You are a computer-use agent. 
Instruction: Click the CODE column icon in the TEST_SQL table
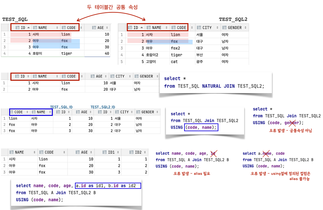[x=64, y=28]
